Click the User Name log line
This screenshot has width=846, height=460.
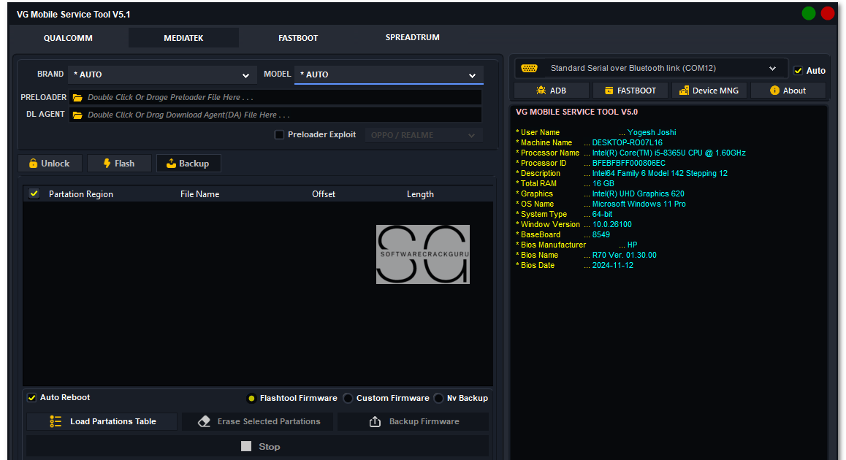[x=595, y=132]
